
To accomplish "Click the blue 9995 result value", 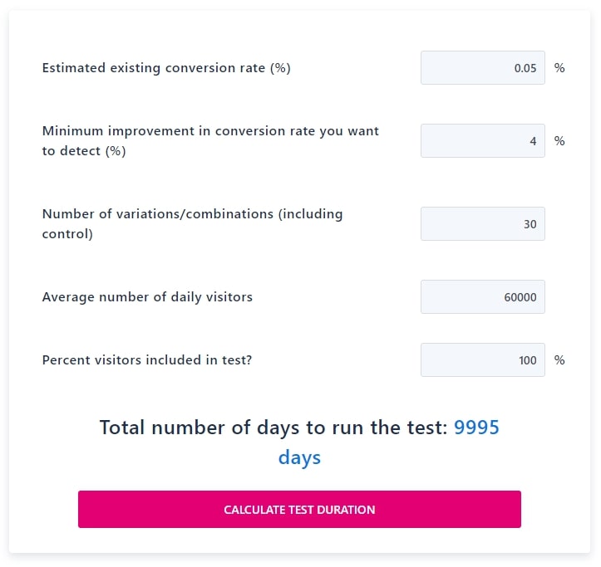I will point(476,428).
